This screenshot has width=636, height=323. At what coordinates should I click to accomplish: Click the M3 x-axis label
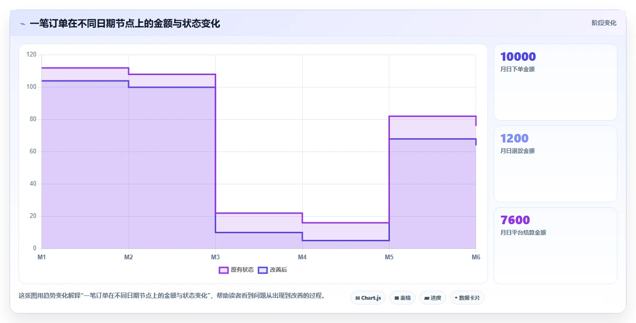(215, 257)
